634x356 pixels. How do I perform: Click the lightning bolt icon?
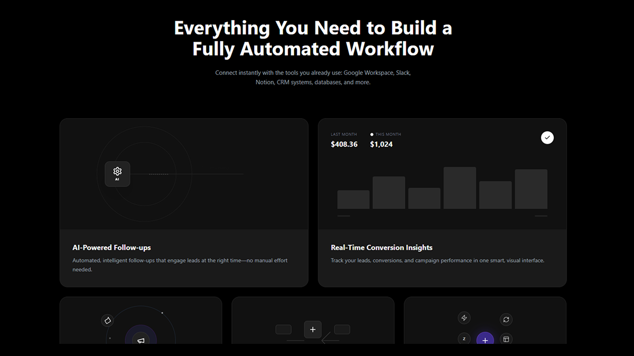pyautogui.click(x=464, y=317)
